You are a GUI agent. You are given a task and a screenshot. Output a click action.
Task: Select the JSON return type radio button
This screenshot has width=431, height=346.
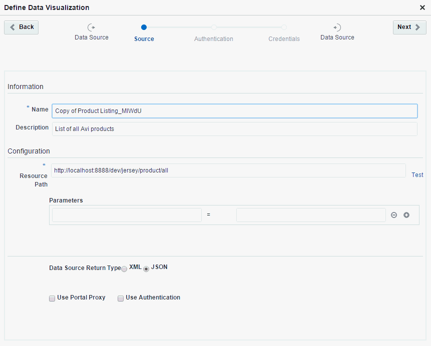[146, 268]
